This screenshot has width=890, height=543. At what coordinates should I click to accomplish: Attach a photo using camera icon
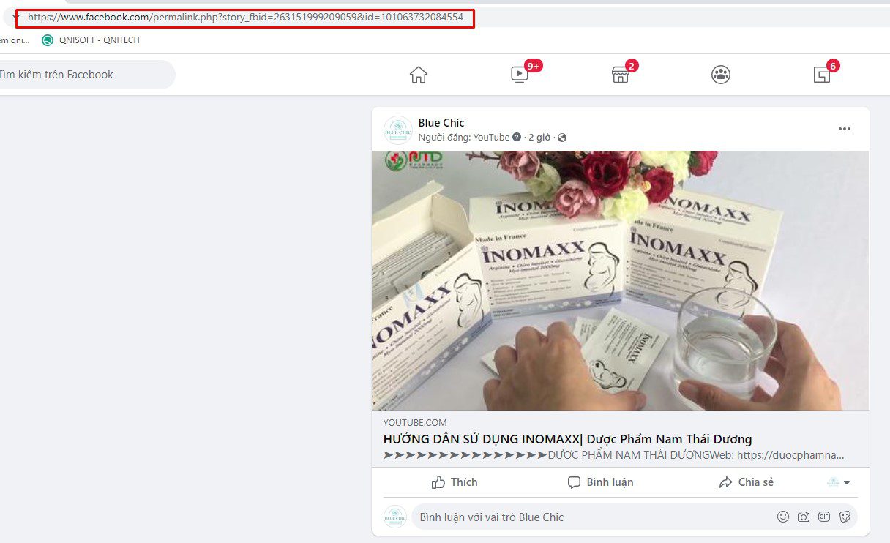804,517
